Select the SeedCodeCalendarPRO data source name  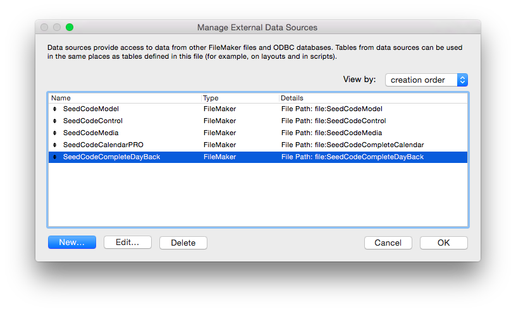pos(103,145)
